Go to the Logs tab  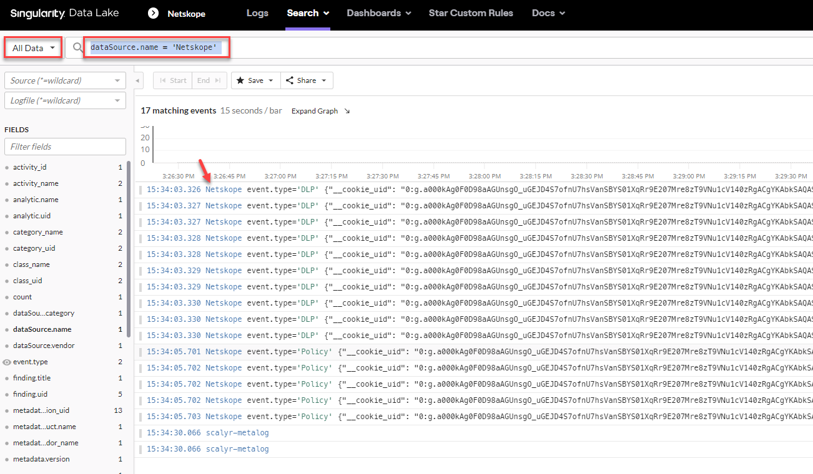click(257, 13)
